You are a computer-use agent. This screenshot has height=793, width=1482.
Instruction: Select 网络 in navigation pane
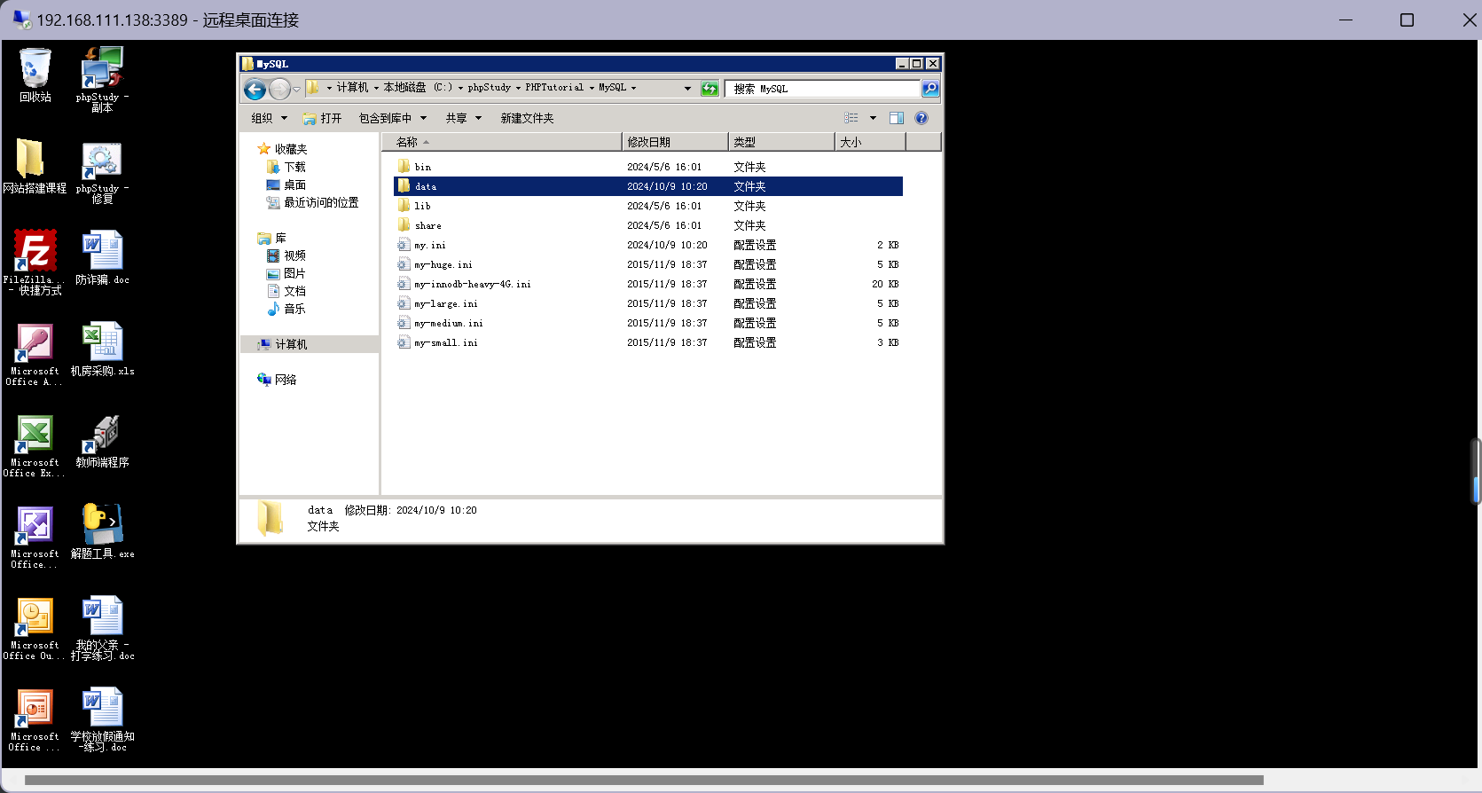[277, 380]
